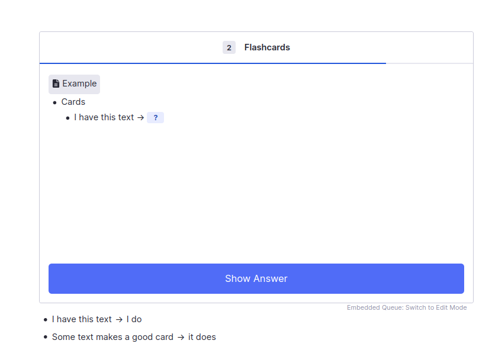Click the "I have this text" card front in the queue

coord(104,117)
